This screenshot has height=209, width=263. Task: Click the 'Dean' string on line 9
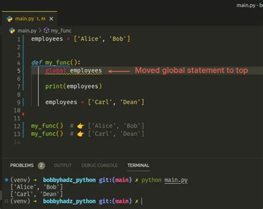point(130,102)
